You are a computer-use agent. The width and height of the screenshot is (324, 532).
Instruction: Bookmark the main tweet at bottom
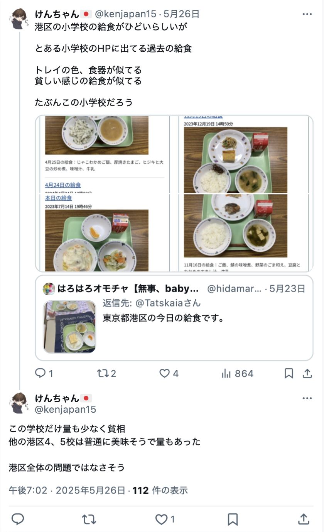[233, 519]
